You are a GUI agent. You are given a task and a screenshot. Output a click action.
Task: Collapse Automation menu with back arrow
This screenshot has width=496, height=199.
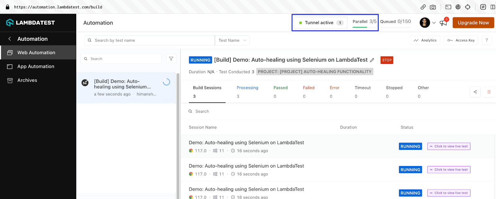[10, 39]
